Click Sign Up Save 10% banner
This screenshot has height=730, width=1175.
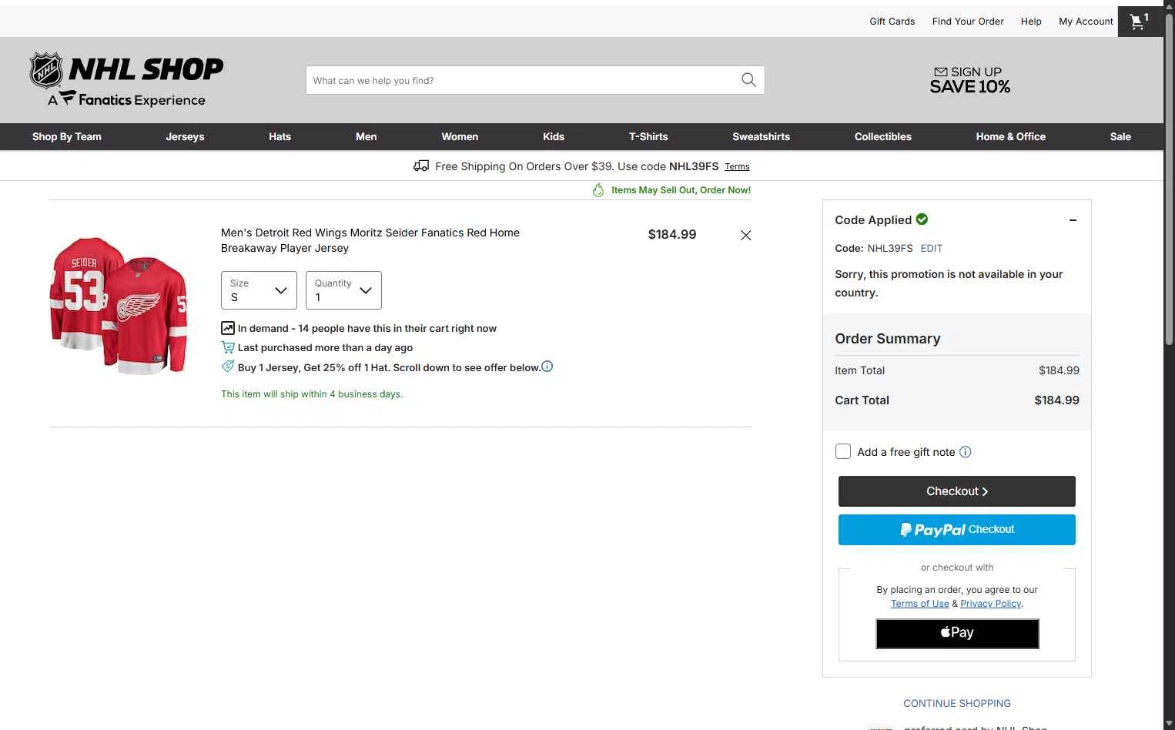(970, 80)
